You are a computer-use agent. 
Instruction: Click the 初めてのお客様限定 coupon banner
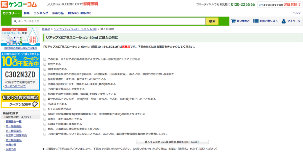(20, 101)
